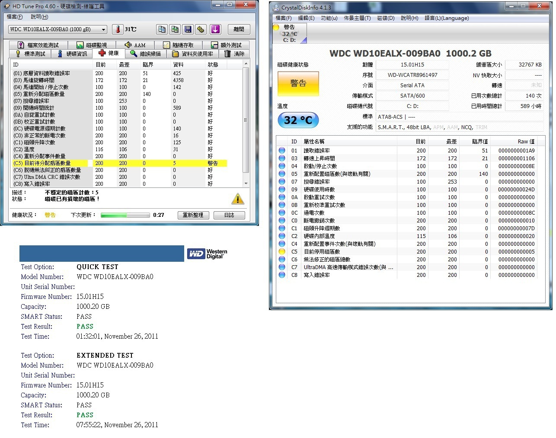Click the yellow disk status dot above 32 °C

[x=276, y=27]
